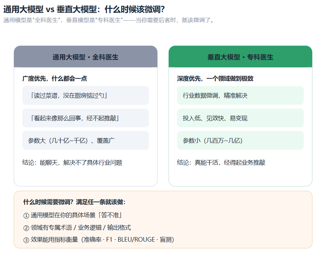Click the heading "什么时候需要微调？满足任一条就该做："

click(75, 202)
